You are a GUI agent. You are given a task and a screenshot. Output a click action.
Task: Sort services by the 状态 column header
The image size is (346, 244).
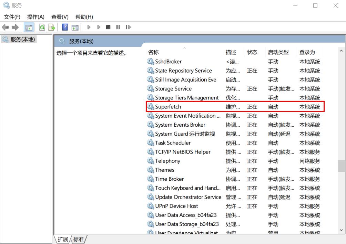[253, 52]
